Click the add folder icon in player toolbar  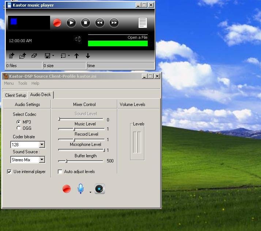(x=22, y=56)
